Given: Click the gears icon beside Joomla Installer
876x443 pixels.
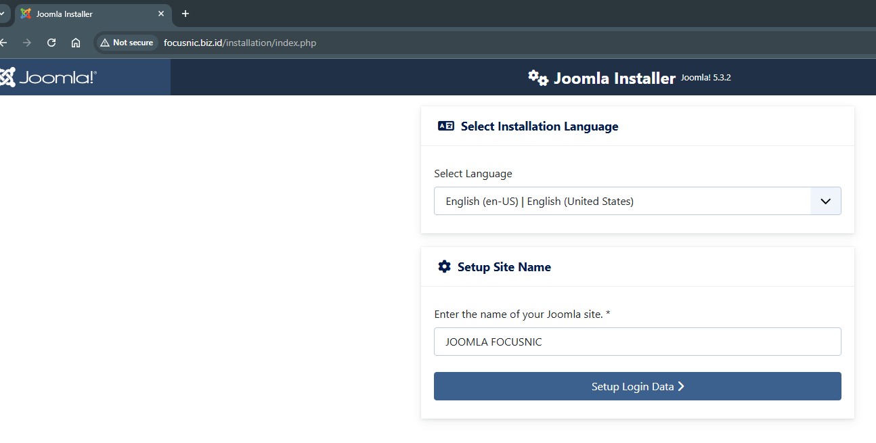Looking at the screenshot, I should tap(538, 78).
